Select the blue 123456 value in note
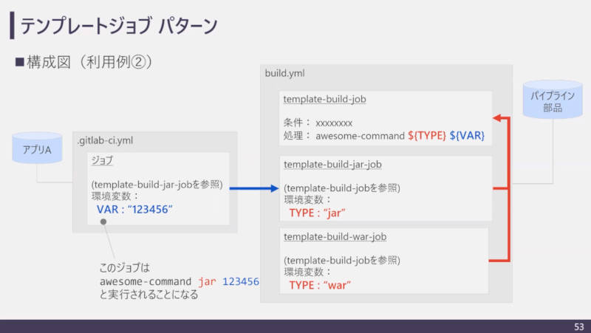Screen dimensions: 591x333 click(x=241, y=281)
